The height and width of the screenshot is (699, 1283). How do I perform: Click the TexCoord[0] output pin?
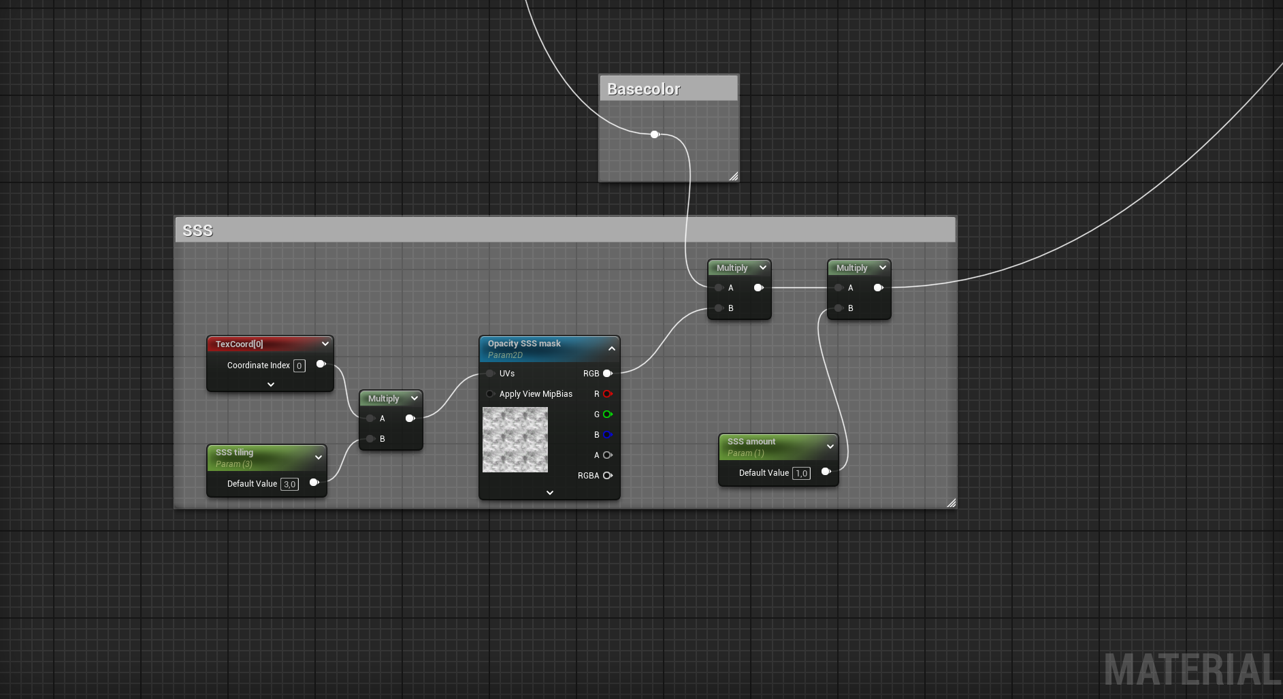(x=321, y=364)
